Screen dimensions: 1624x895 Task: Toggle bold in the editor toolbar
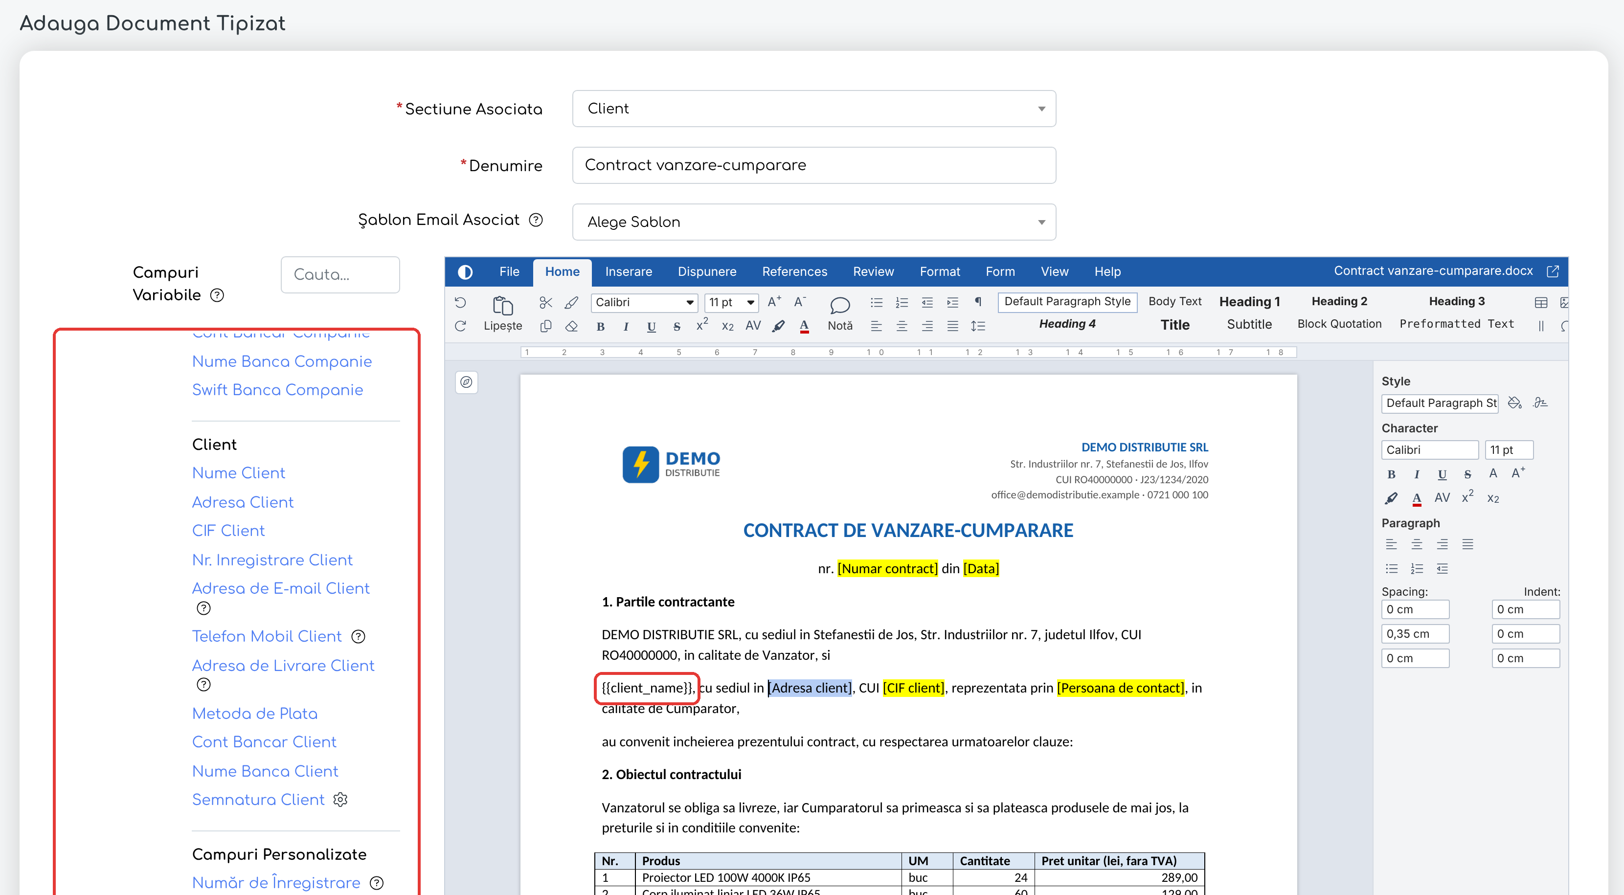(x=600, y=327)
